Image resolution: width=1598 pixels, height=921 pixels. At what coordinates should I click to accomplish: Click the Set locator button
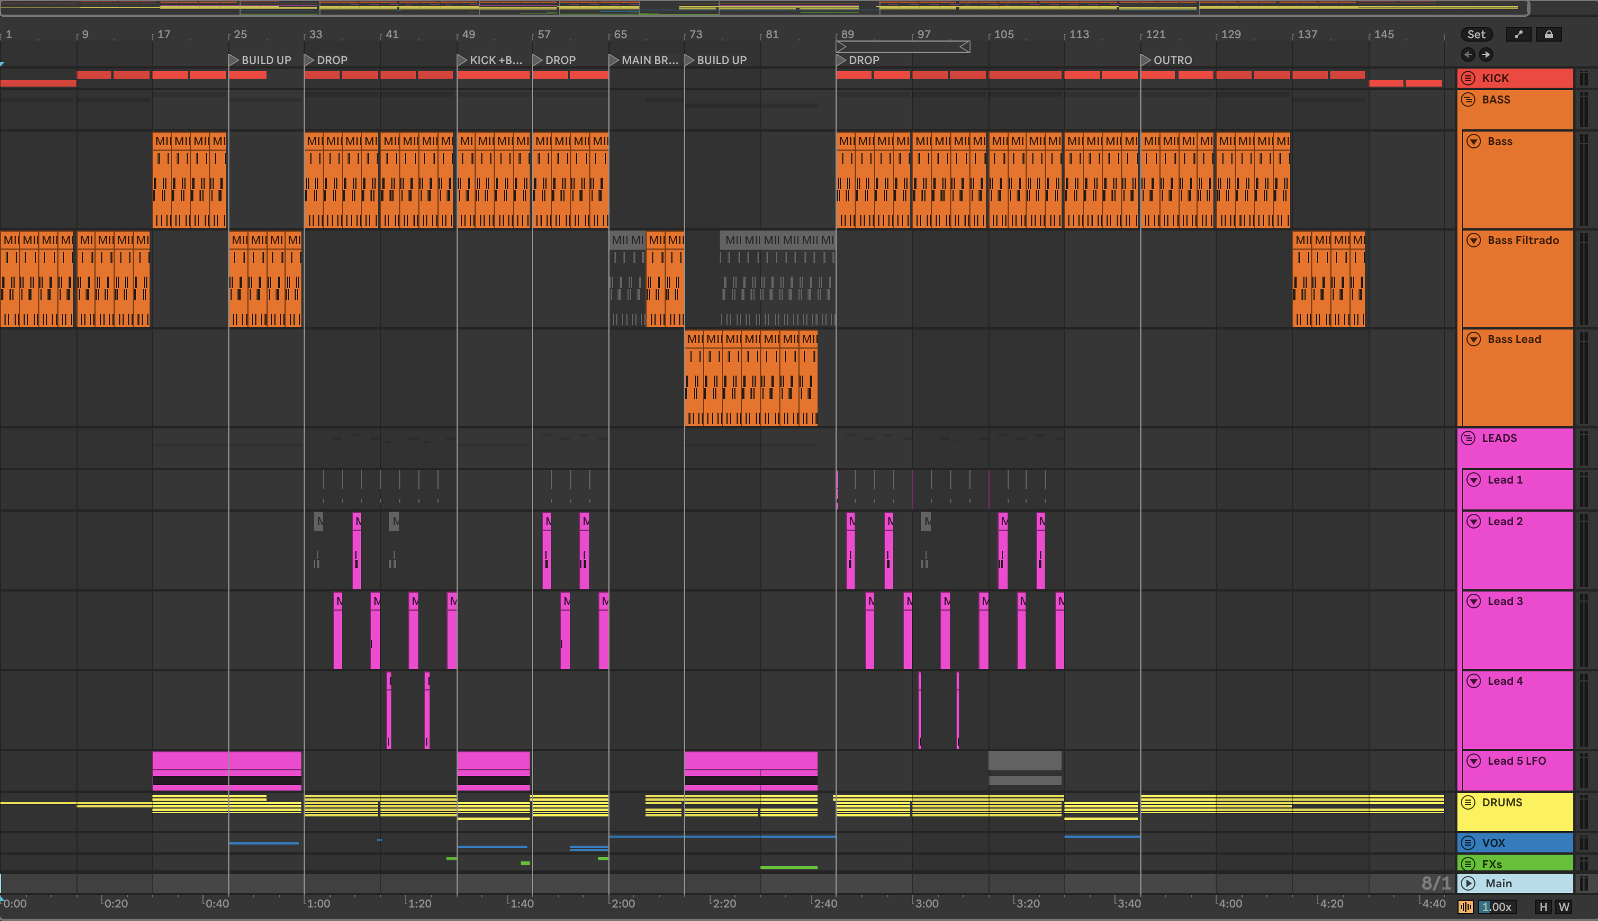pos(1477,34)
